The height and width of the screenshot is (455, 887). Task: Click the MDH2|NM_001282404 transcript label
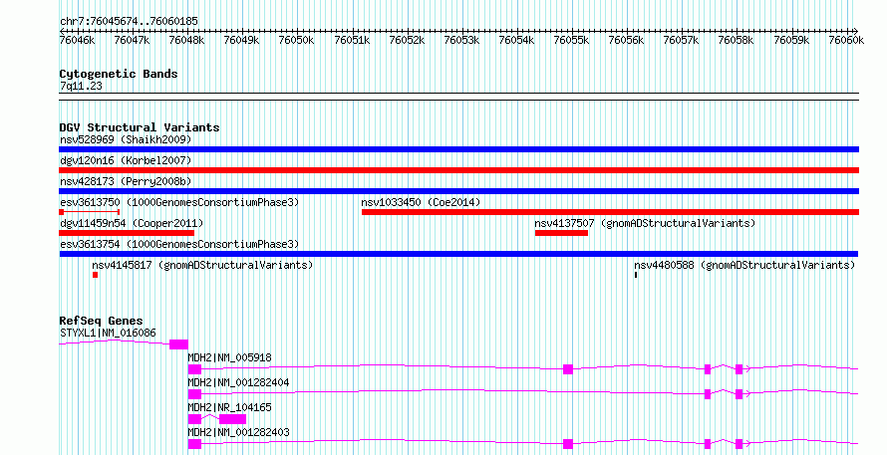coord(239,382)
